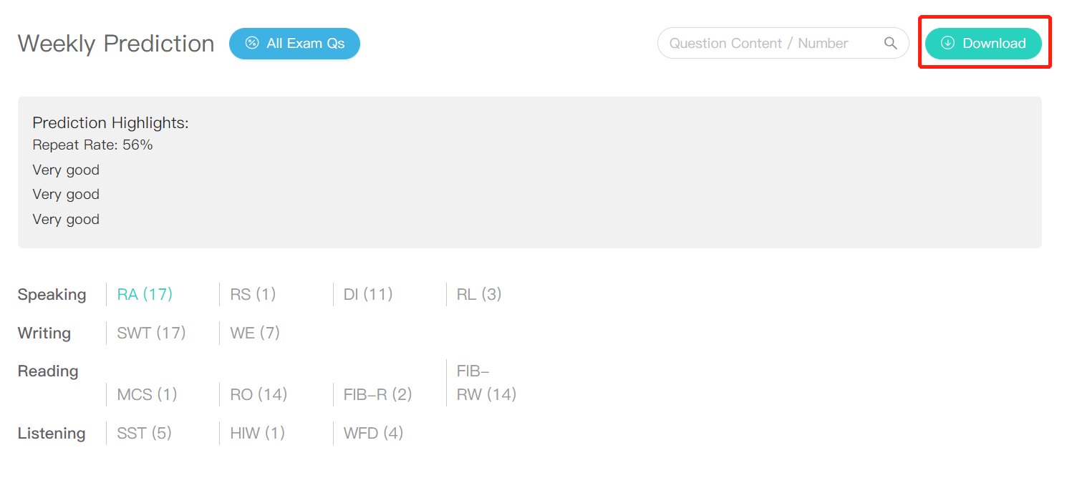
Task: Click the Download arrow icon
Action: coord(947,44)
